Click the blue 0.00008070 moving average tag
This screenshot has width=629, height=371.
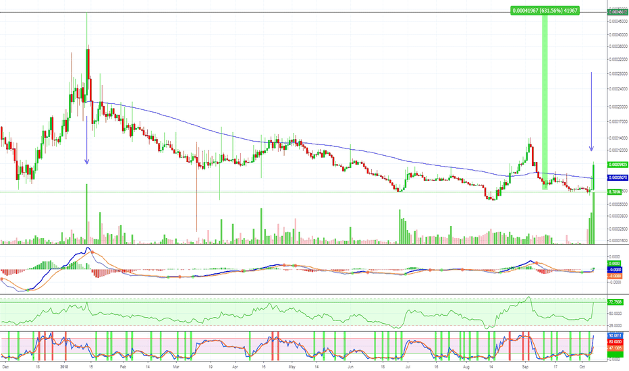pyautogui.click(x=618, y=177)
